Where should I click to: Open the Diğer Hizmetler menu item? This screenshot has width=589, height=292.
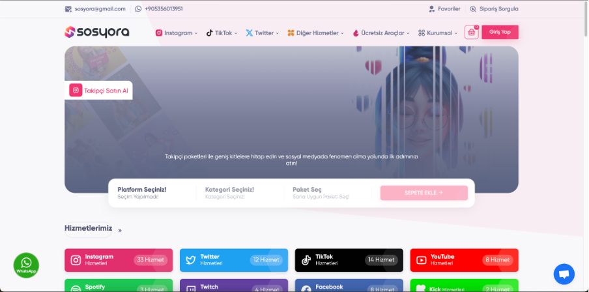[316, 33]
